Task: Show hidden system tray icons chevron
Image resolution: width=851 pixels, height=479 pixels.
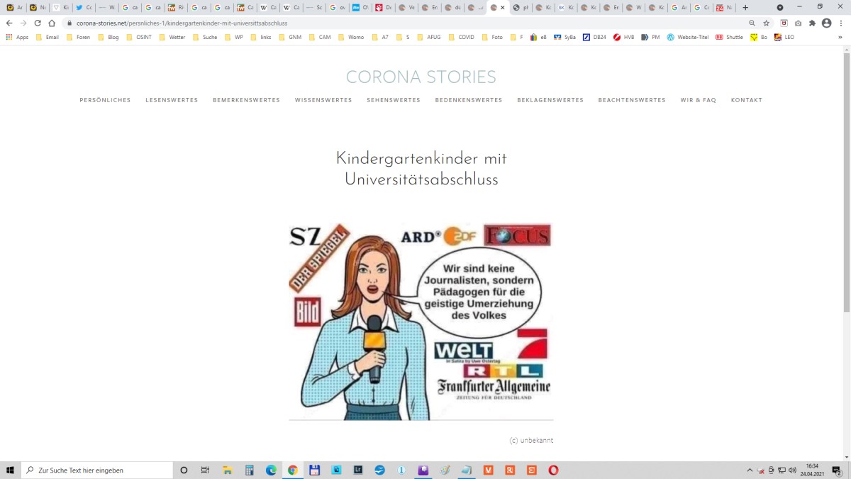Action: (750, 470)
